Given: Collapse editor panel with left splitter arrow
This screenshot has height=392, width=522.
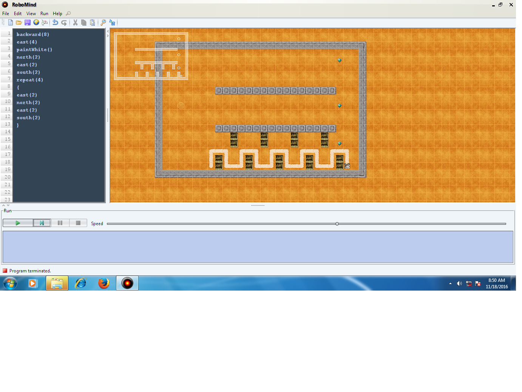Looking at the screenshot, I should tap(108, 31).
